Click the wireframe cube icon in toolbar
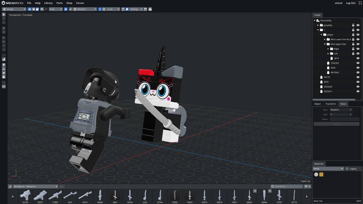 pyautogui.click(x=123, y=9)
